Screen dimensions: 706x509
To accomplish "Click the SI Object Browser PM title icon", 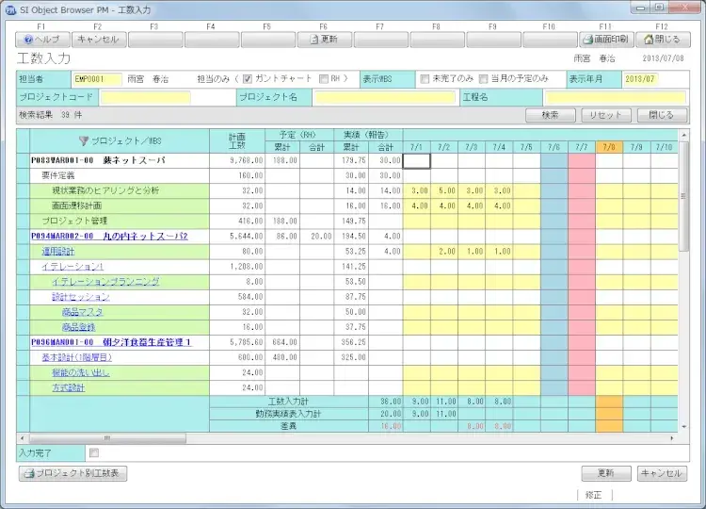I will pyautogui.click(x=11, y=8).
